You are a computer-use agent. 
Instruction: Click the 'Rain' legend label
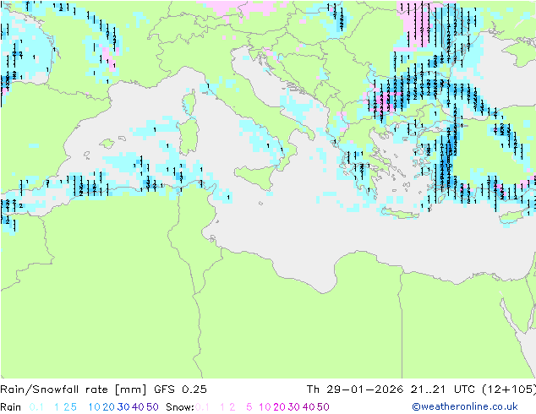[11, 407]
